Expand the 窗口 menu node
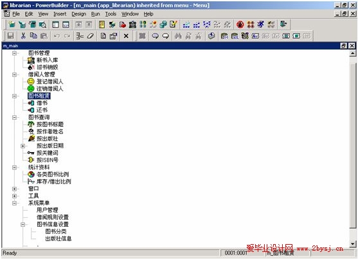This screenshot has height=259, width=358. point(14,189)
